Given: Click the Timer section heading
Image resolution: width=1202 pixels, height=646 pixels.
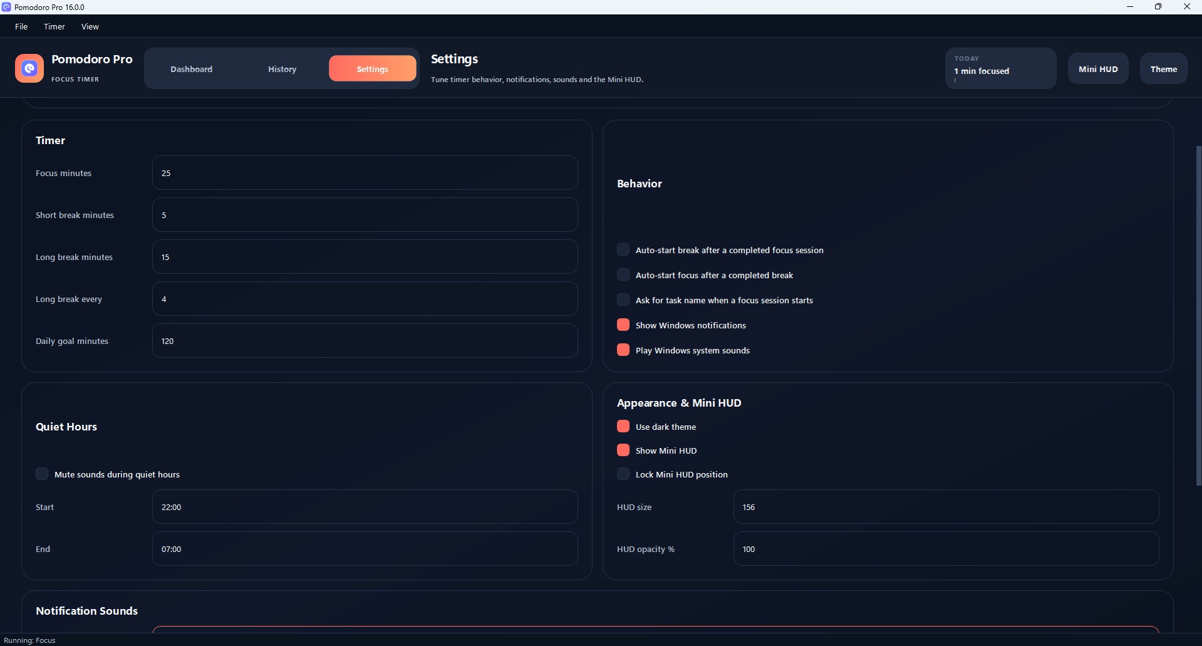Looking at the screenshot, I should pos(50,140).
